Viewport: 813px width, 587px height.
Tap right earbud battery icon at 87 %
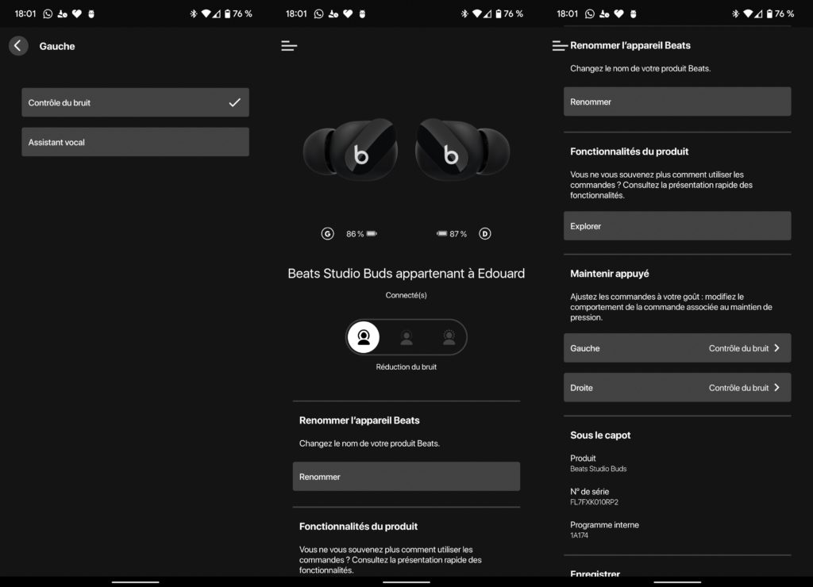coord(441,234)
